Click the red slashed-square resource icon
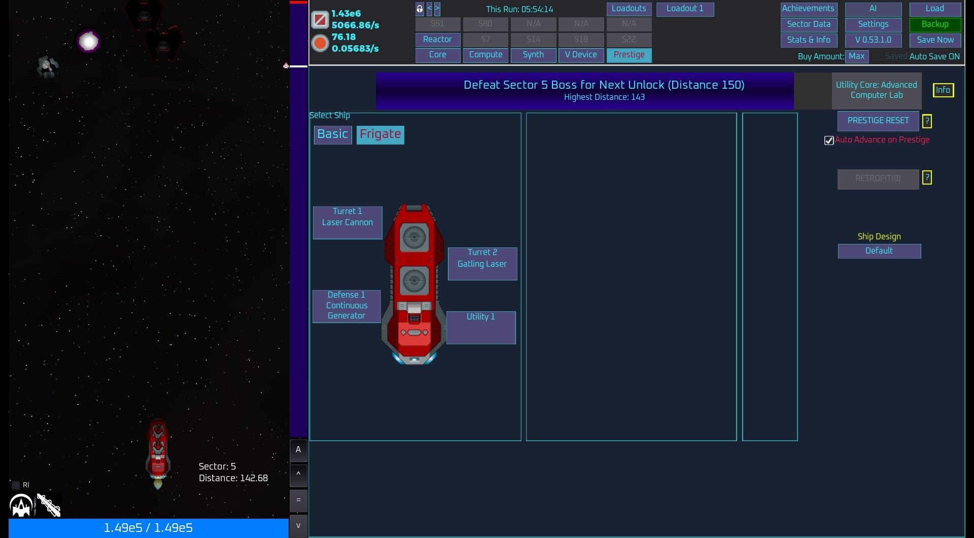This screenshot has width=974, height=538. [320, 20]
